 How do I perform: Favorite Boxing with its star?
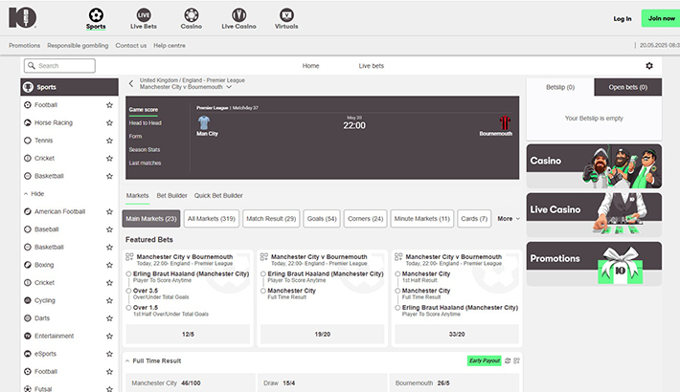pos(109,265)
